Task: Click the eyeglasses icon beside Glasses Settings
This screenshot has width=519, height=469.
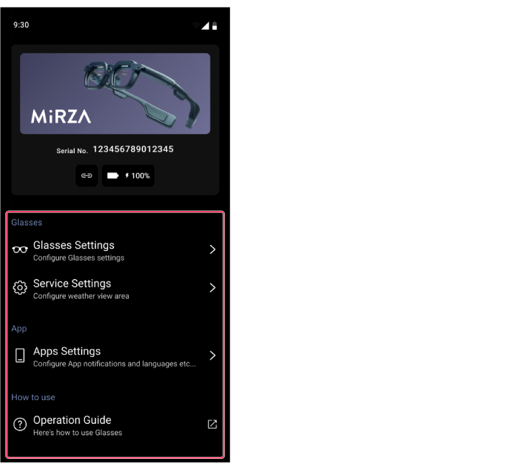Action: [x=20, y=250]
